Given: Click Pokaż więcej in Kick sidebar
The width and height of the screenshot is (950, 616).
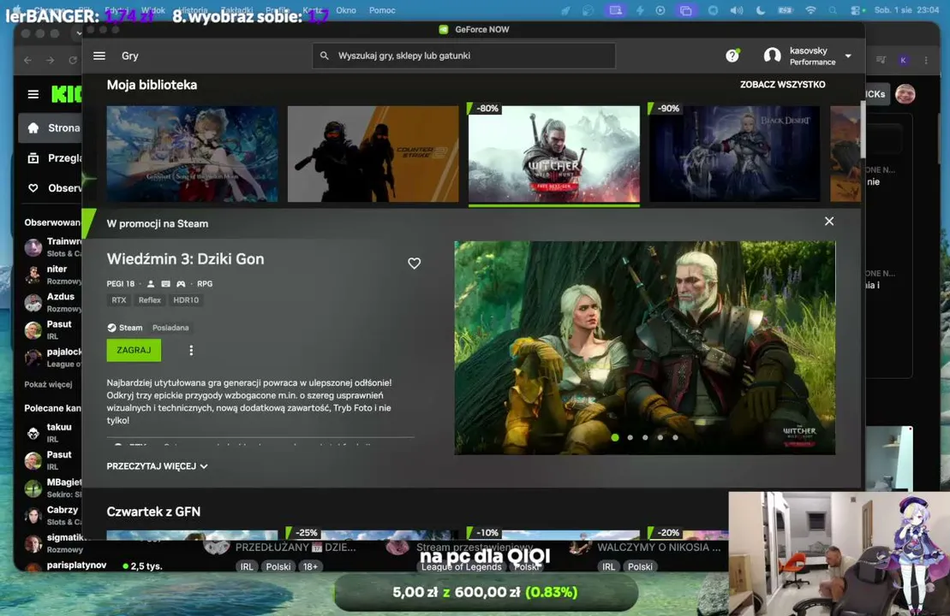Looking at the screenshot, I should pyautogui.click(x=48, y=384).
